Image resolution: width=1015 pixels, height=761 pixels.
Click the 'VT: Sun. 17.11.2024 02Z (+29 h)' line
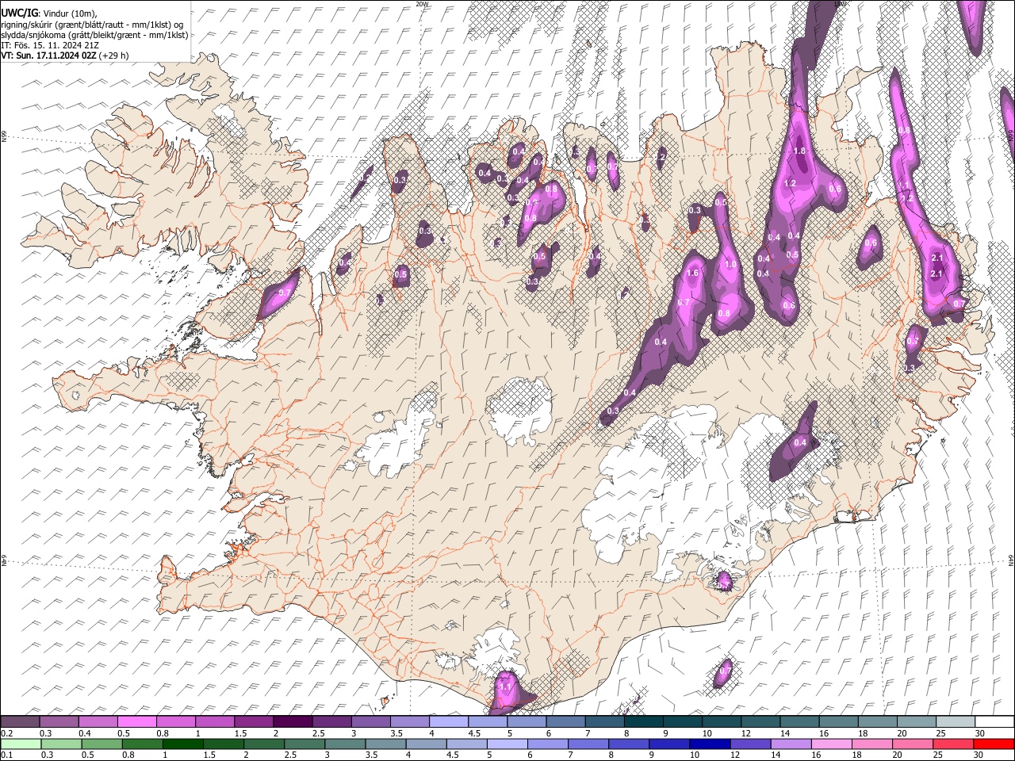pos(65,55)
